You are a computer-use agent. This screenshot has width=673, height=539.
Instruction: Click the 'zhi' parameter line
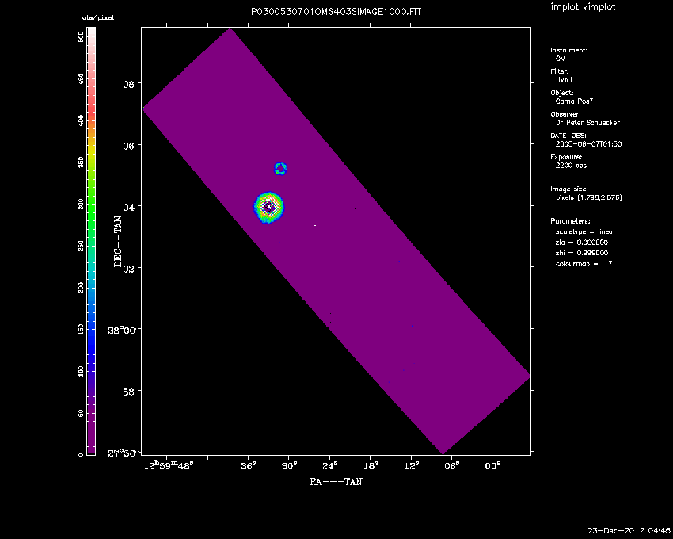pos(582,254)
